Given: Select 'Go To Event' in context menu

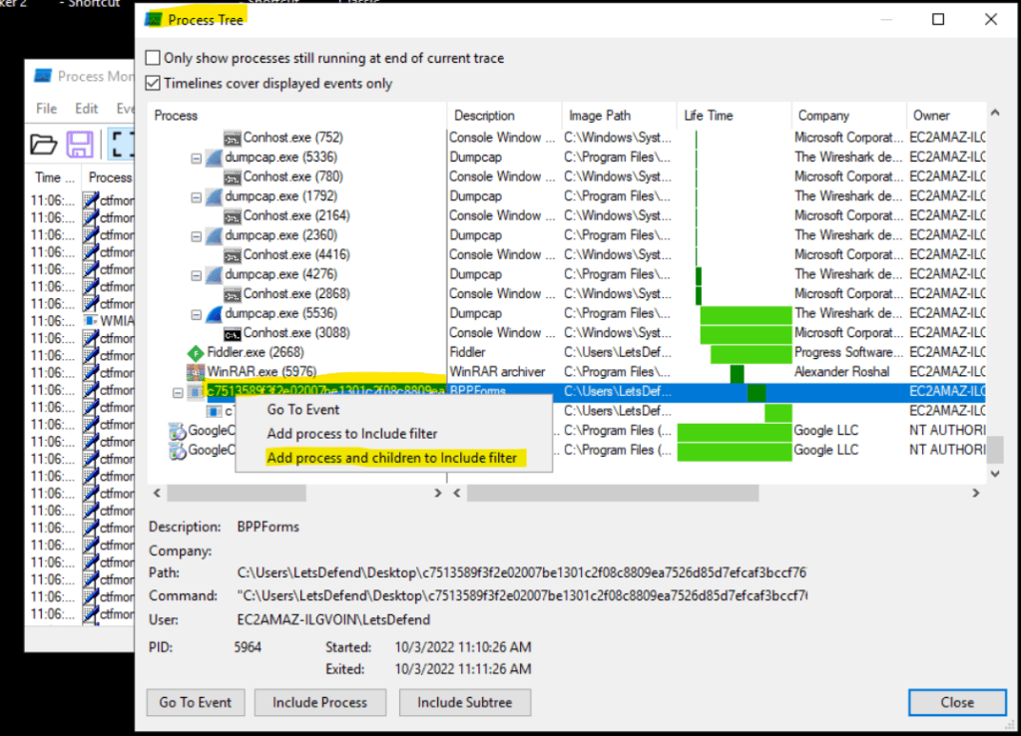Looking at the screenshot, I should tap(303, 410).
